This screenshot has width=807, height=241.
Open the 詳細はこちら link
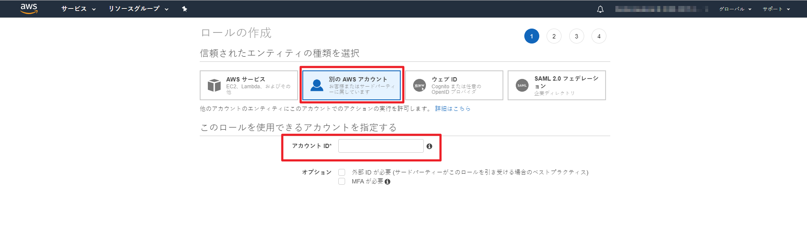452,109
